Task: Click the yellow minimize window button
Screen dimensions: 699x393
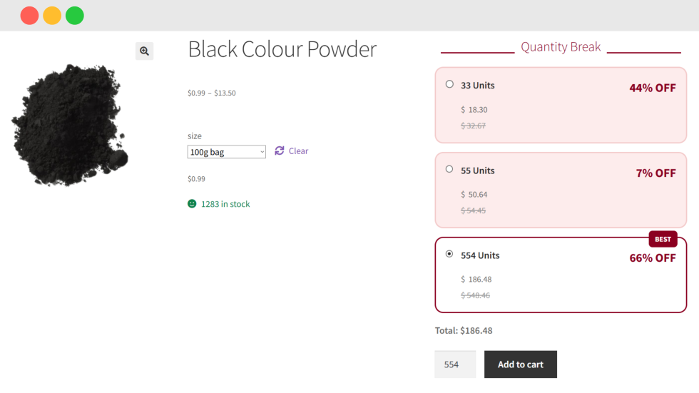Action: click(52, 16)
